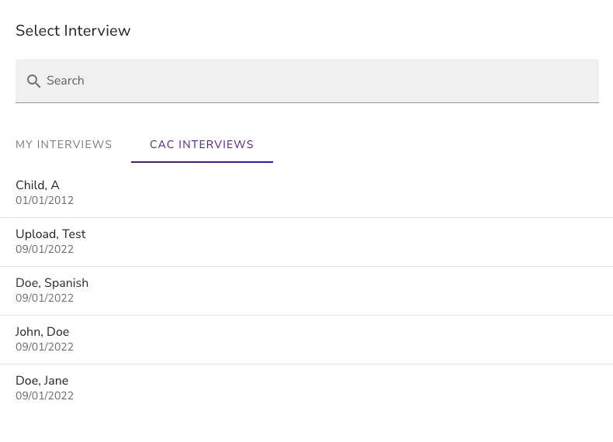Open the Child, A interview
The width and height of the screenshot is (613, 442).
(306, 193)
